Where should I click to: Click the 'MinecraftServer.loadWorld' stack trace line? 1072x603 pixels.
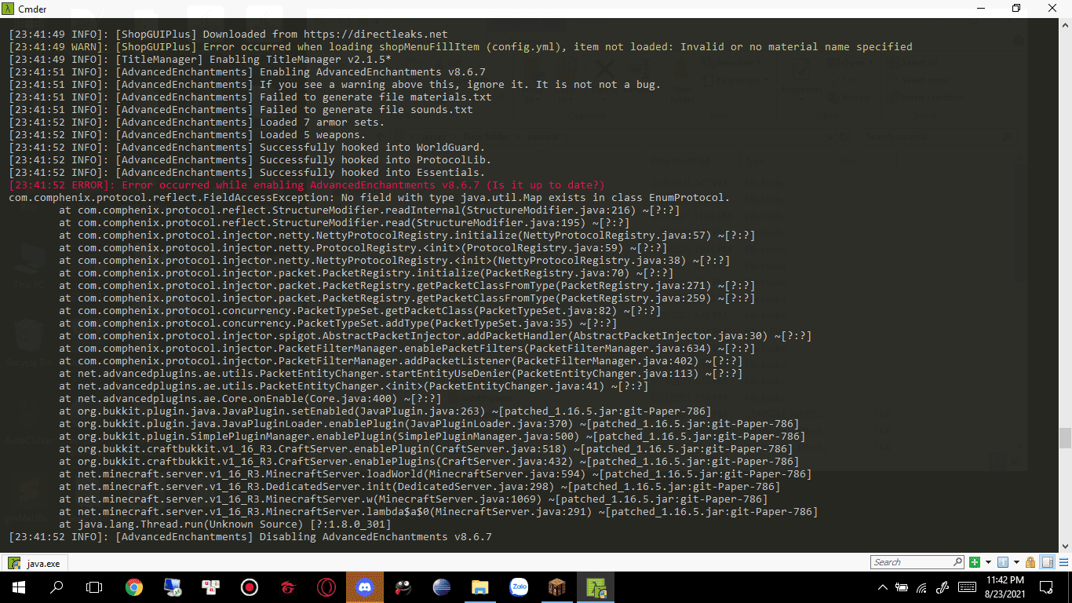(435, 473)
